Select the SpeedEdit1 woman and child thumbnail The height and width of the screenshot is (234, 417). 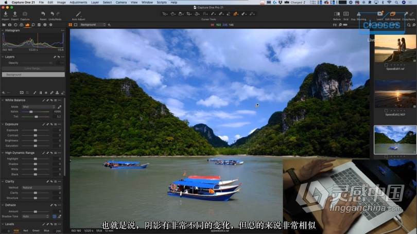click(x=395, y=49)
